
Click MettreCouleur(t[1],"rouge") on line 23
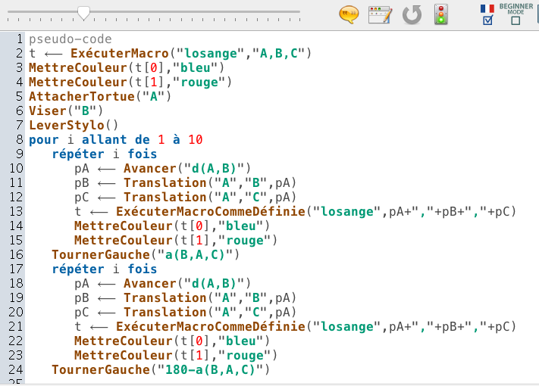point(176,355)
